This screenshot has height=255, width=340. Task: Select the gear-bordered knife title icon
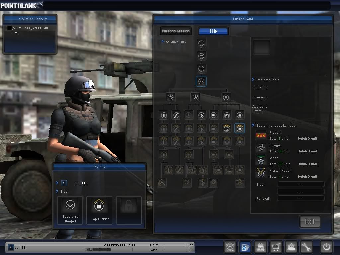(179, 170)
